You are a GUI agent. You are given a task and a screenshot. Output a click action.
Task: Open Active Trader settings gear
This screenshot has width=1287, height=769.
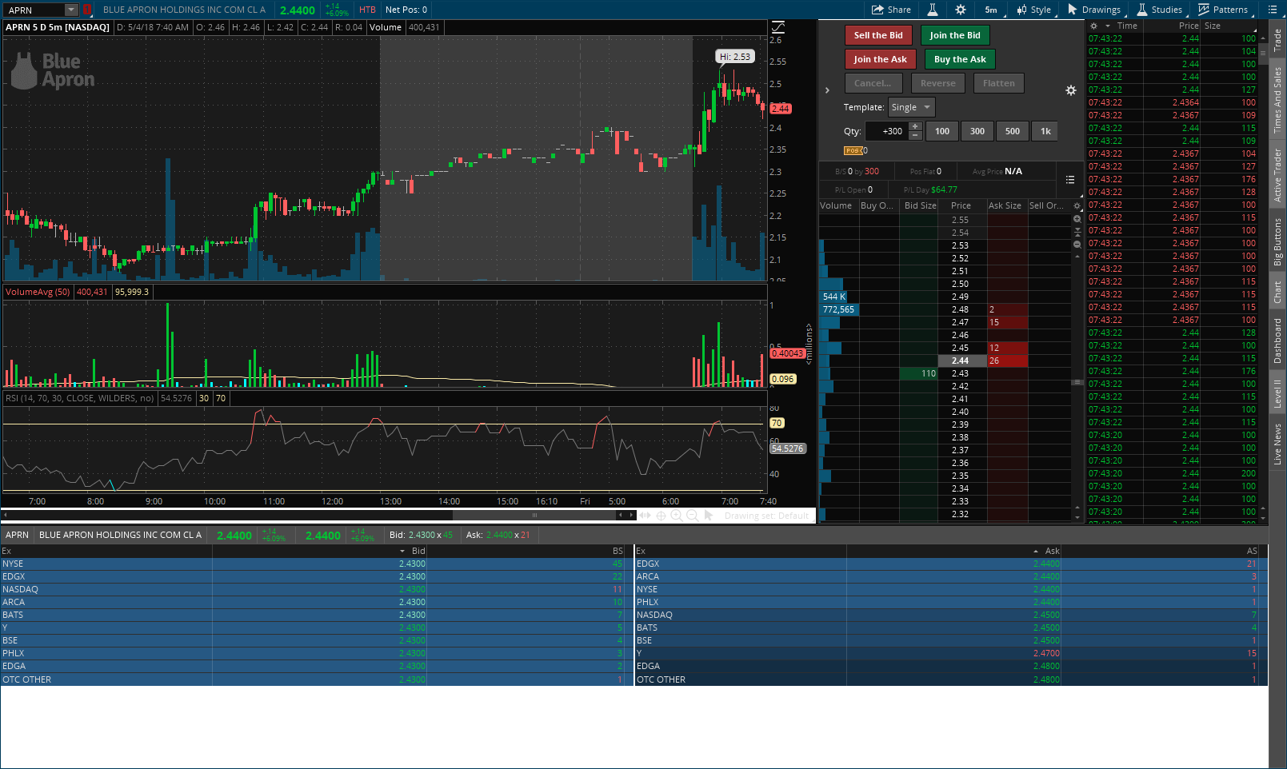click(x=1071, y=91)
